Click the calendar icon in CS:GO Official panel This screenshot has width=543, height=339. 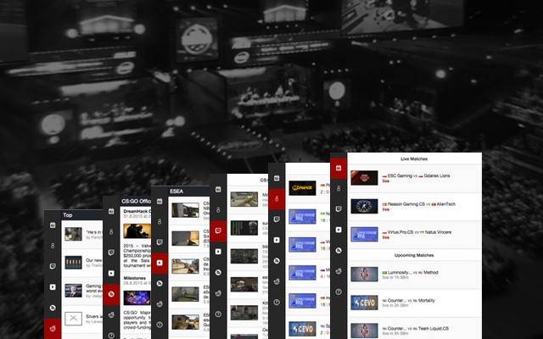pos(111,211)
